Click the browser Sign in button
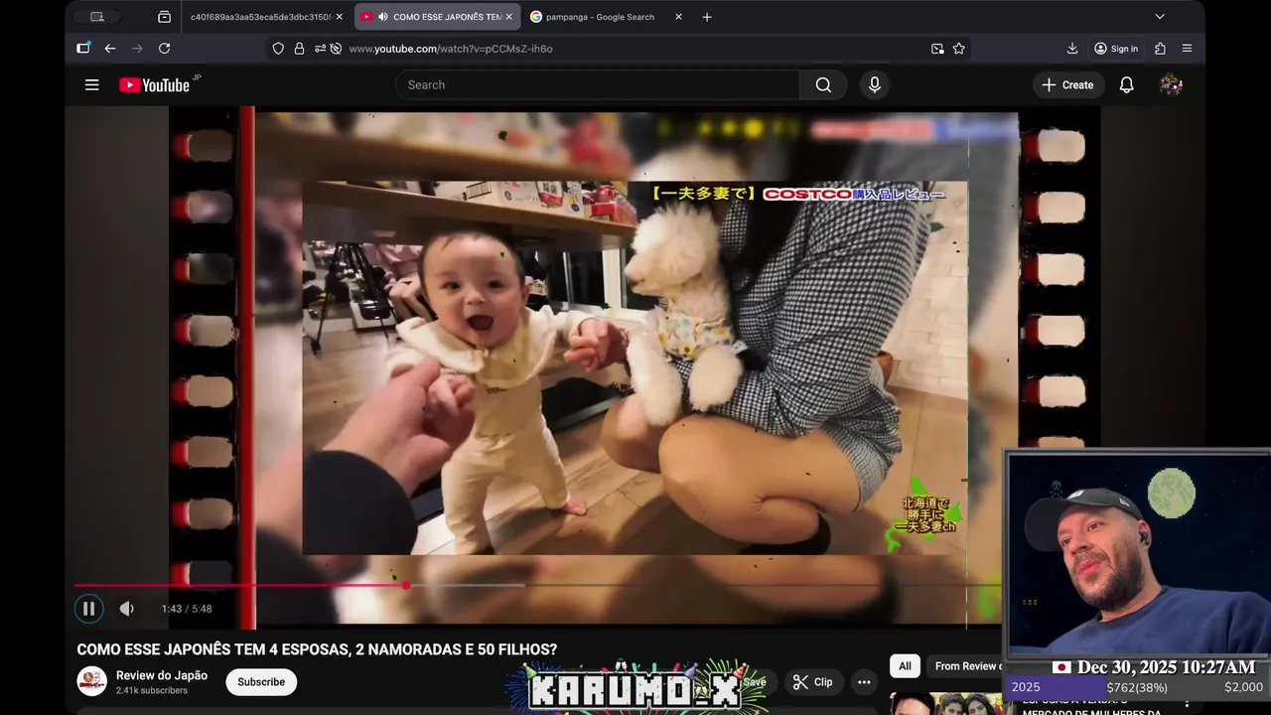Viewport: 1271px width, 715px height. pyautogui.click(x=1116, y=49)
